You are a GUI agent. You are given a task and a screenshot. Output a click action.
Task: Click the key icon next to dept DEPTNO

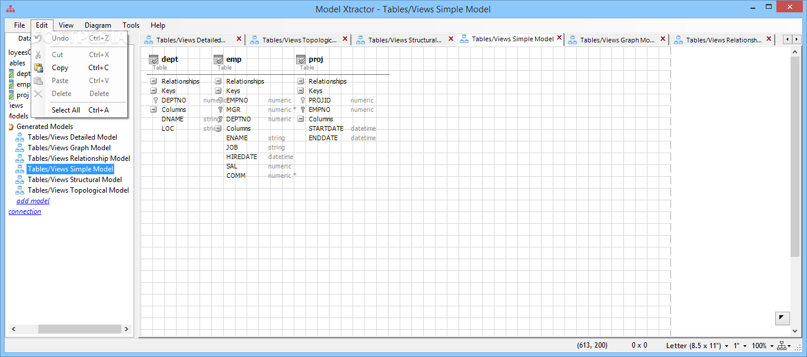coord(155,100)
